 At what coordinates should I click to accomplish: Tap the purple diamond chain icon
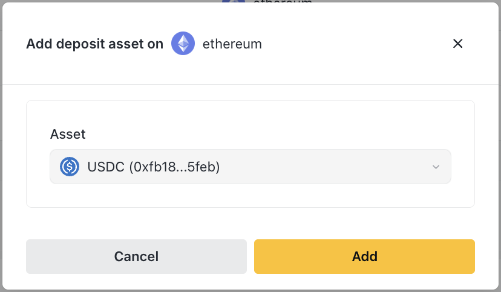[183, 44]
